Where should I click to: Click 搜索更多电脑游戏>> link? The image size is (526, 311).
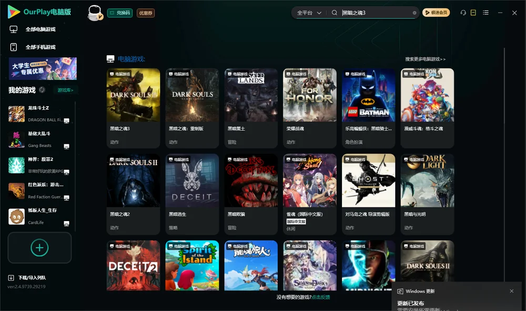[425, 59]
